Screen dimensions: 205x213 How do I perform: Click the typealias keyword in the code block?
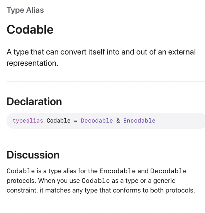tap(28, 121)
